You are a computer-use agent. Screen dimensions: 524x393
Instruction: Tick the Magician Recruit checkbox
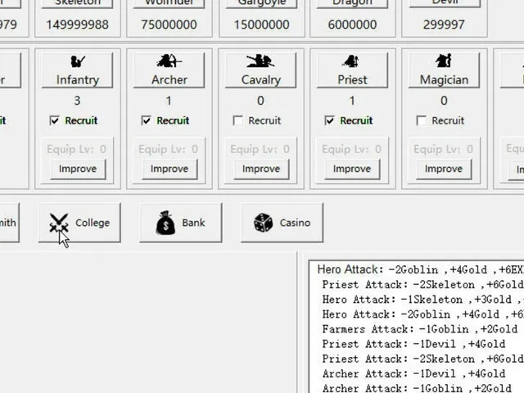point(421,120)
